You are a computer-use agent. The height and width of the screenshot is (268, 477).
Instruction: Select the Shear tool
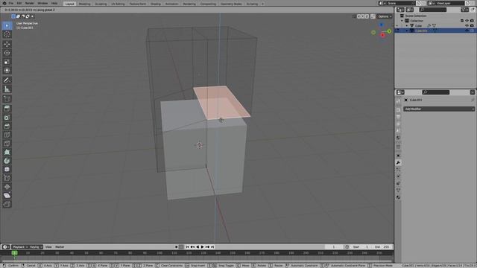[x=7, y=195]
